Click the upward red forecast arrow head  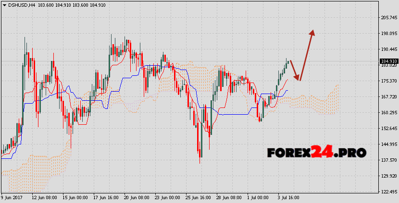(x=312, y=33)
